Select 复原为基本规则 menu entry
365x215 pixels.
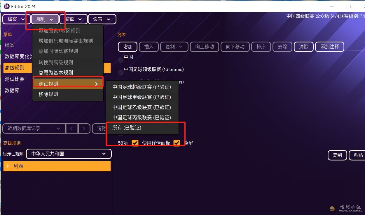click(x=56, y=73)
